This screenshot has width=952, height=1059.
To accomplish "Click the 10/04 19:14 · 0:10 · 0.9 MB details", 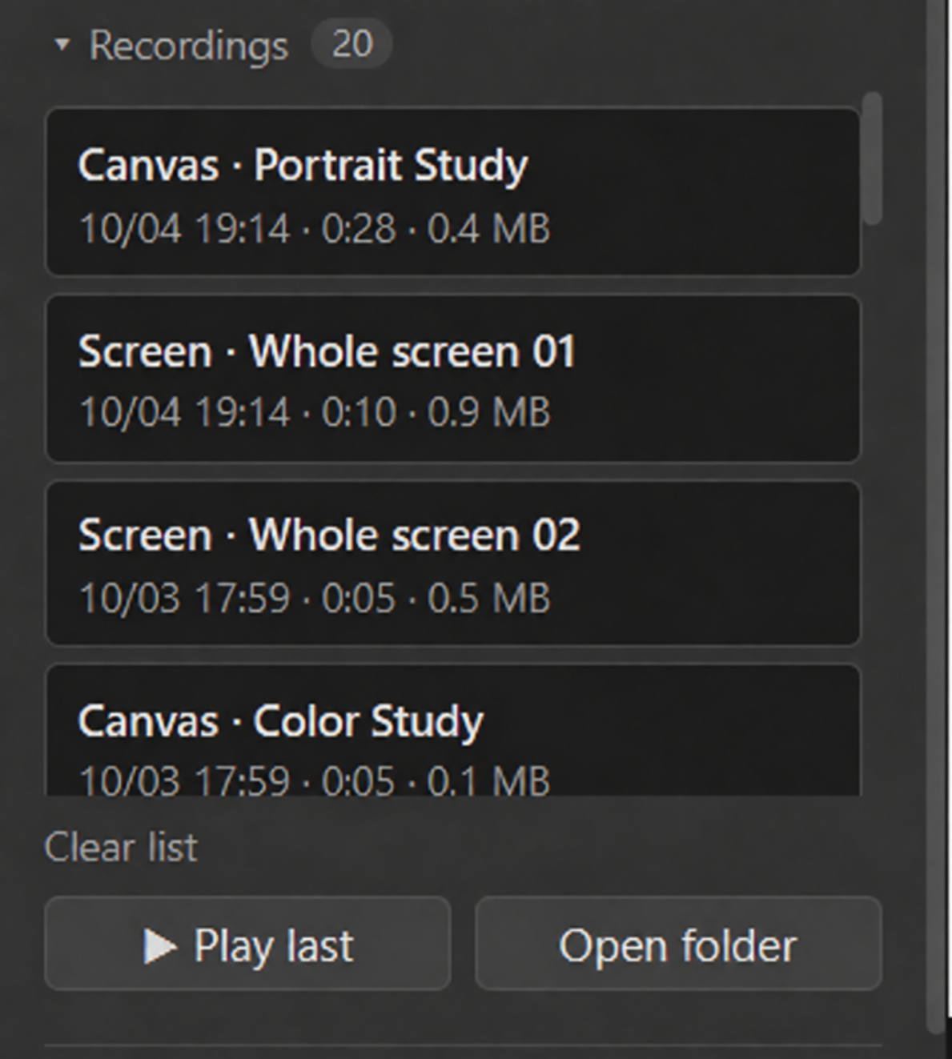I will [315, 413].
